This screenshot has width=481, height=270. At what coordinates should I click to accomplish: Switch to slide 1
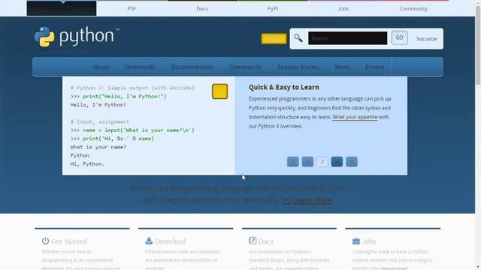click(x=292, y=162)
